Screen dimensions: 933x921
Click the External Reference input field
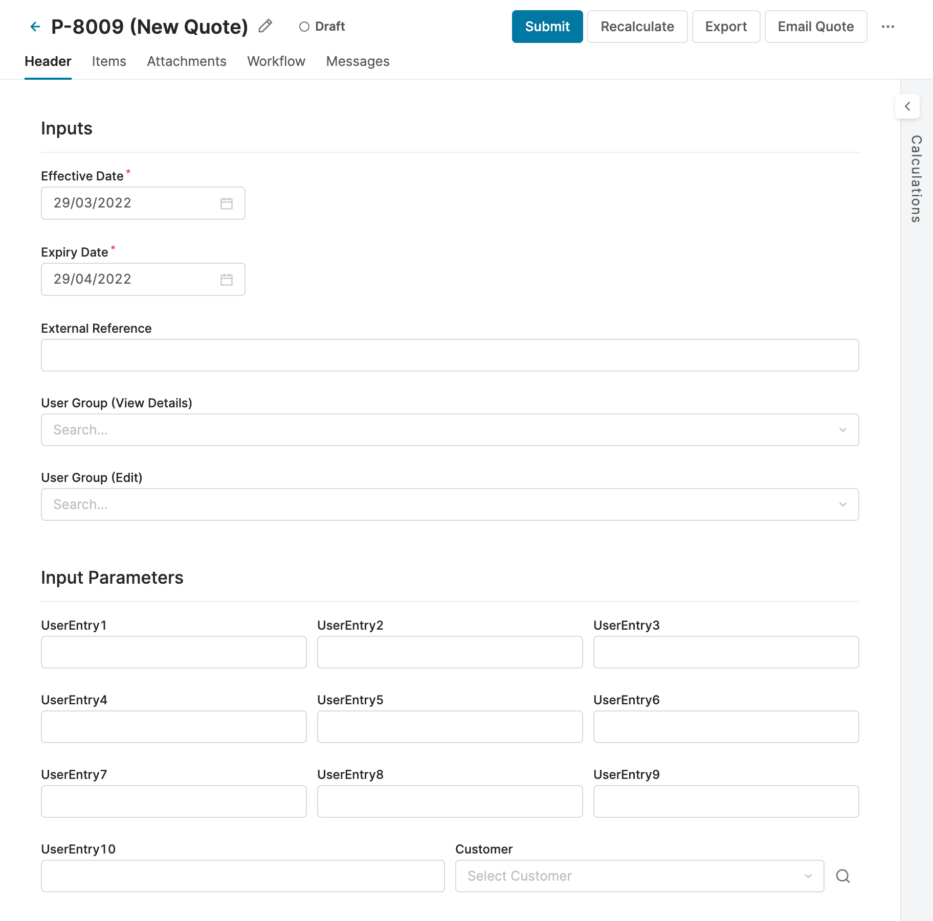[x=450, y=355]
